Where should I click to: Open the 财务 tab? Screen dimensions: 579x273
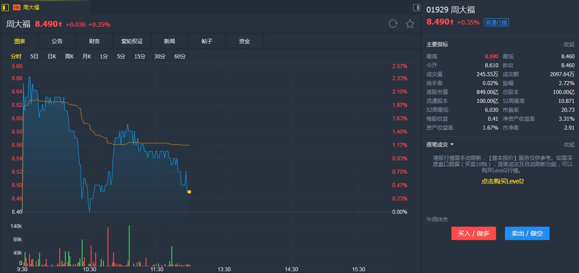click(x=95, y=41)
